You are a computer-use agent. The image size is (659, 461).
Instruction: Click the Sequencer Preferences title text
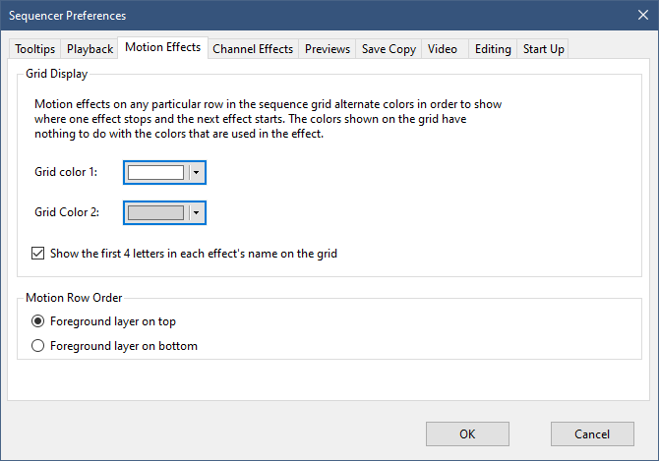[x=67, y=16]
